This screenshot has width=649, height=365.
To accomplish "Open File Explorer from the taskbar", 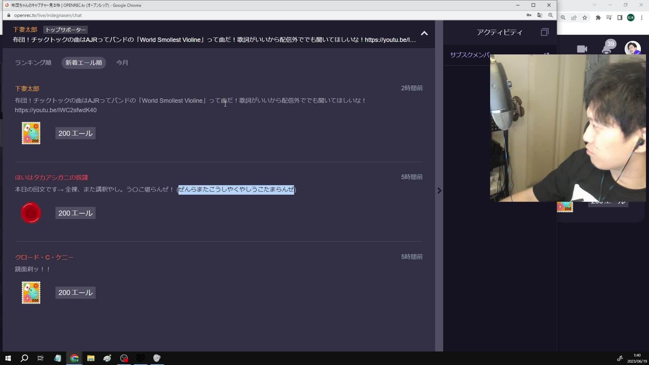I will tap(91, 358).
